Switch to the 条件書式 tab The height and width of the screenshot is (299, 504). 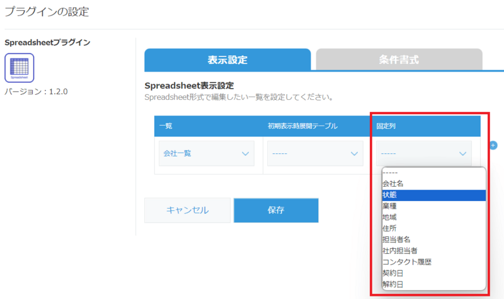pos(399,60)
